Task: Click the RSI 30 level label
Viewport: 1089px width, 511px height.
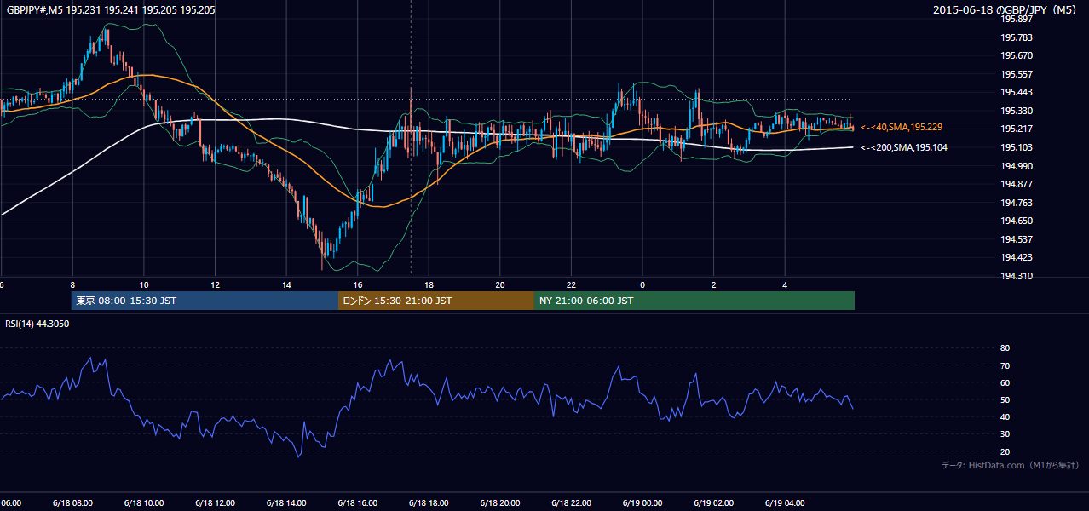Action: pyautogui.click(x=1005, y=434)
